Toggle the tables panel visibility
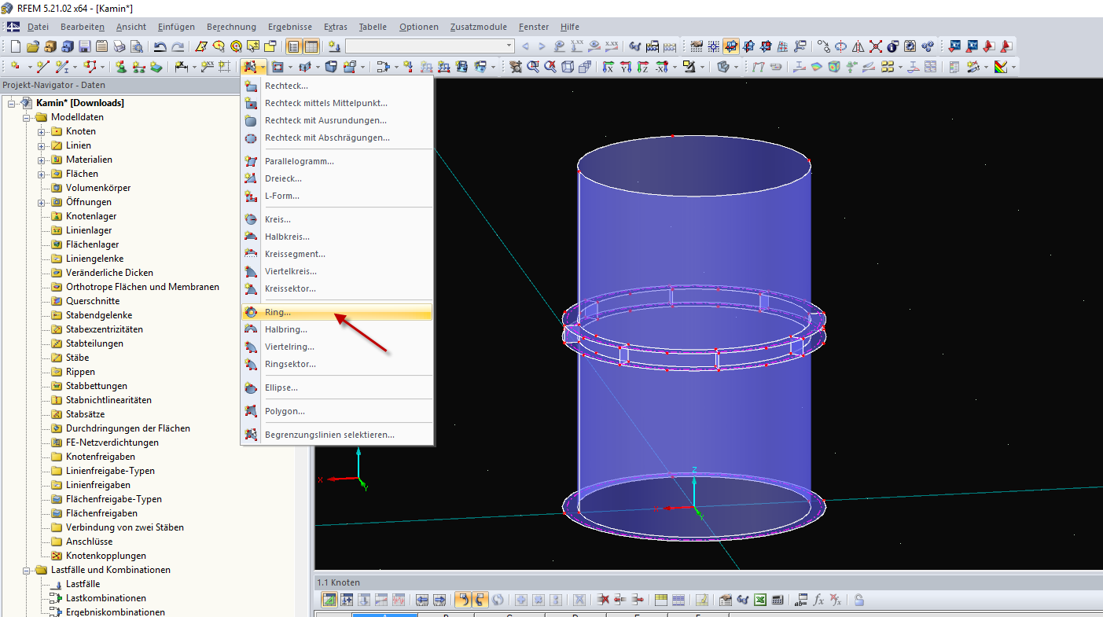1103x617 pixels. 311,46
